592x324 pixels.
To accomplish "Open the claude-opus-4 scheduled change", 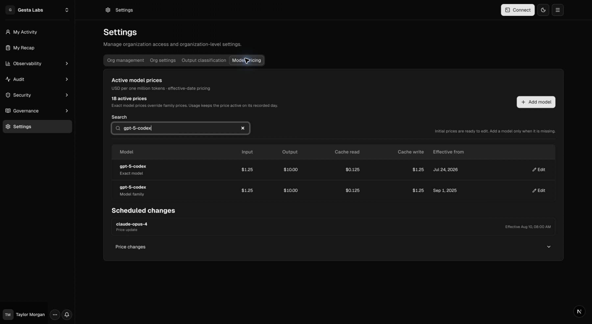I will point(333,227).
